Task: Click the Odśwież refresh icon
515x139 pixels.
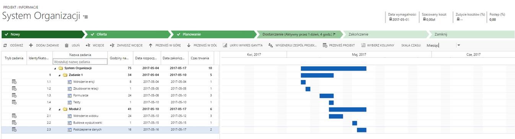Action: point(5,45)
